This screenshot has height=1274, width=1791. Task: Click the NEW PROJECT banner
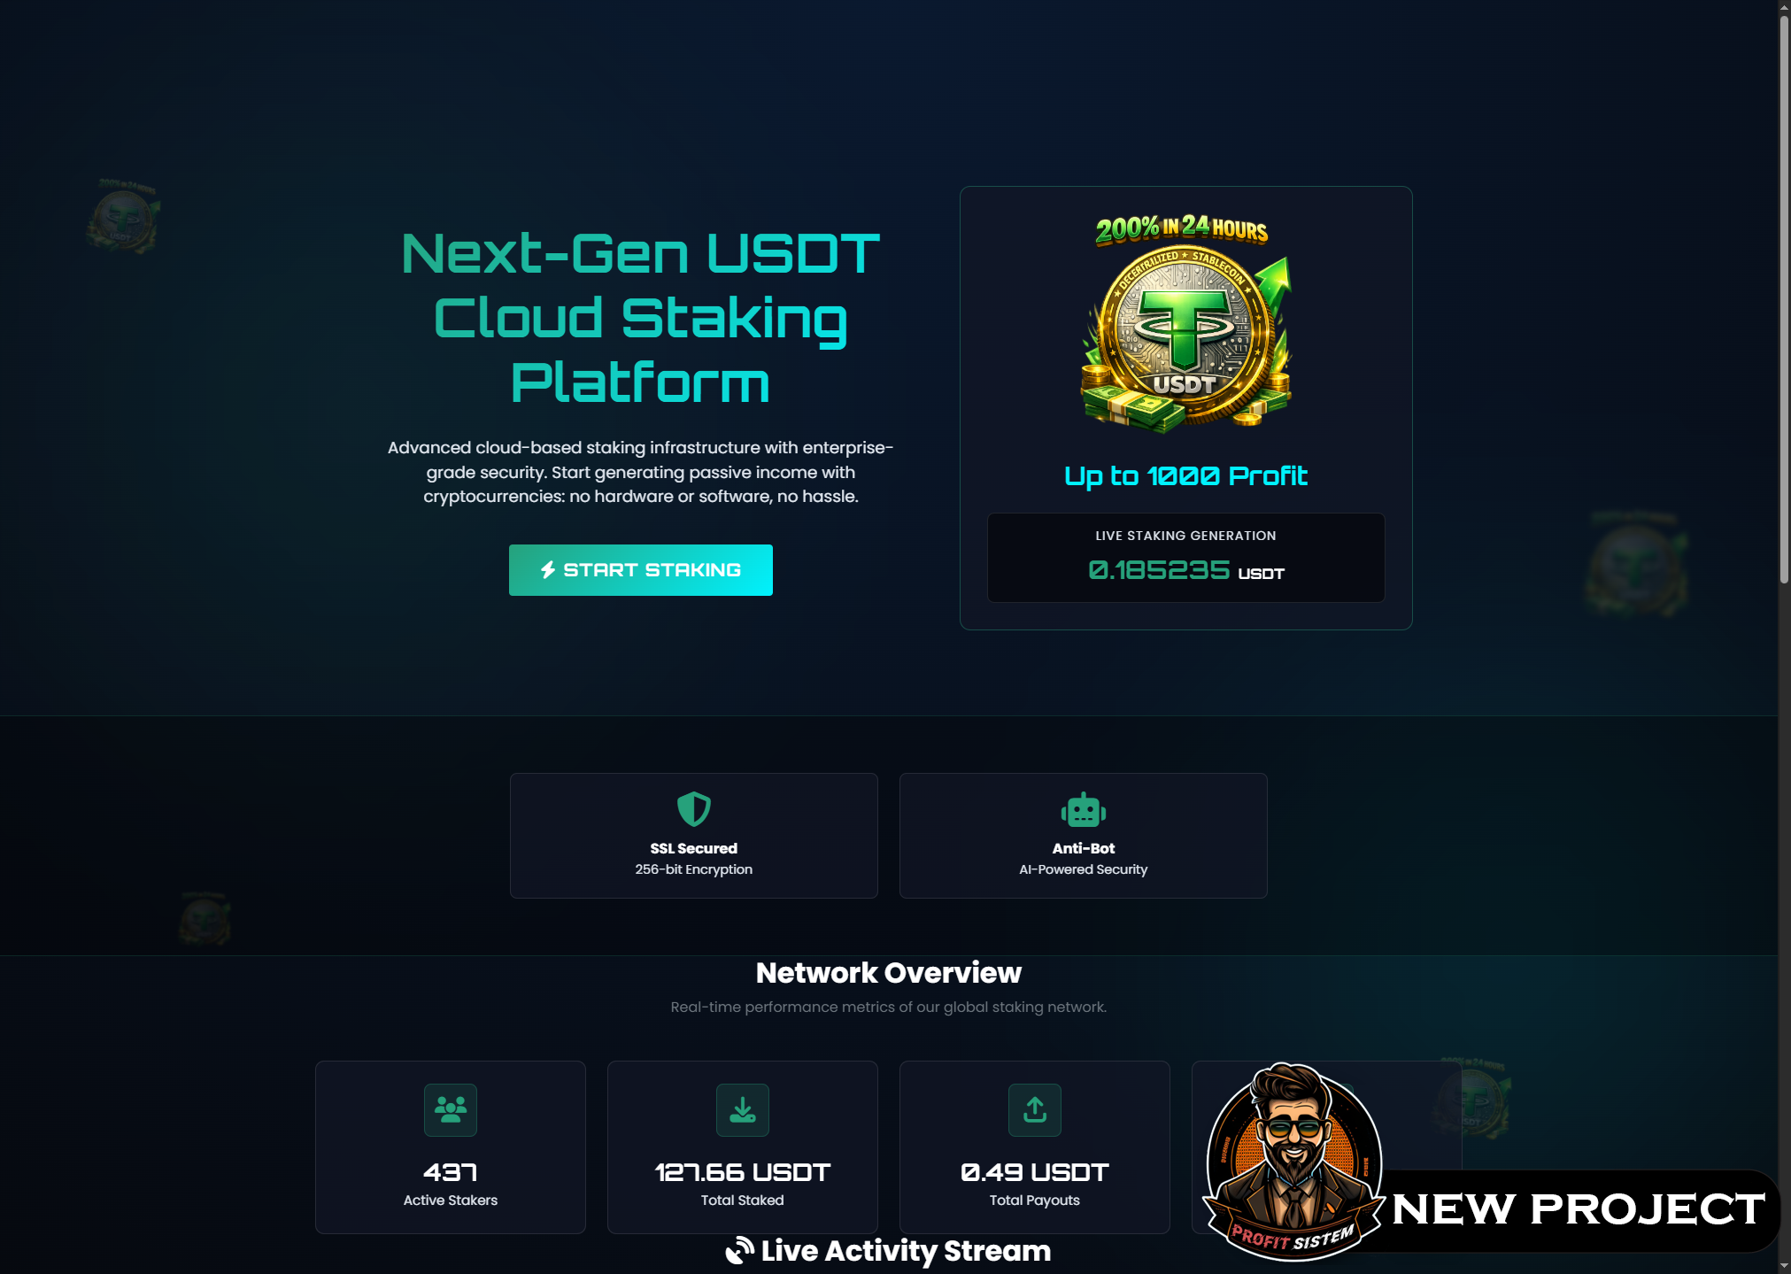[x=1579, y=1210]
